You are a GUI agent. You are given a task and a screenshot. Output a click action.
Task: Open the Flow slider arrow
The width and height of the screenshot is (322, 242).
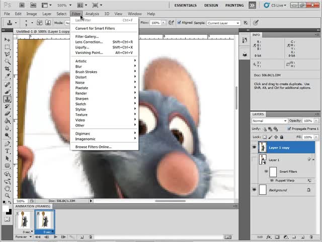(x=164, y=23)
